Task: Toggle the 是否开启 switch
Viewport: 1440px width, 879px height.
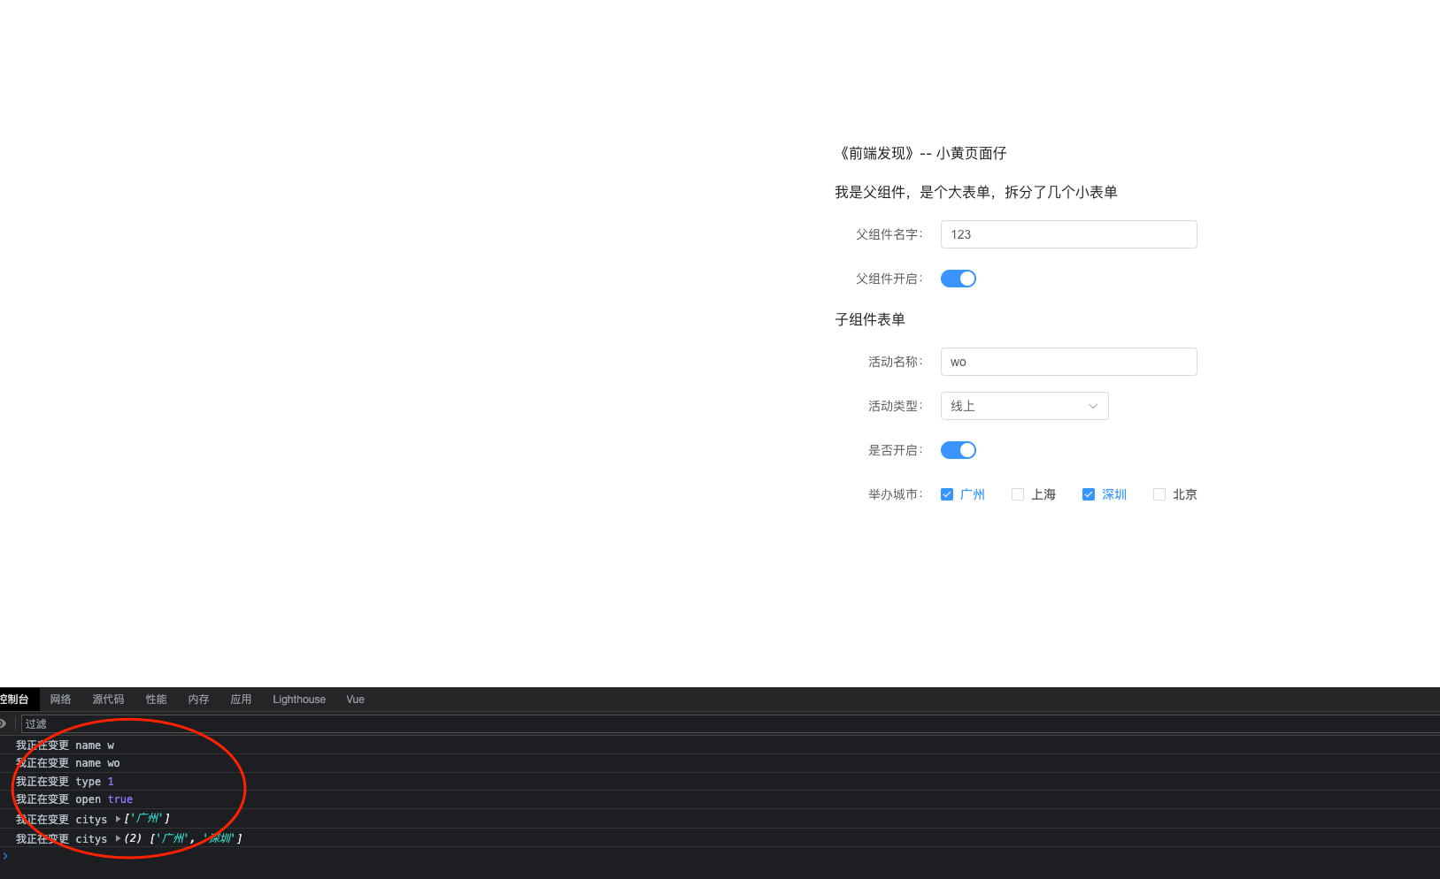Action: [958, 450]
